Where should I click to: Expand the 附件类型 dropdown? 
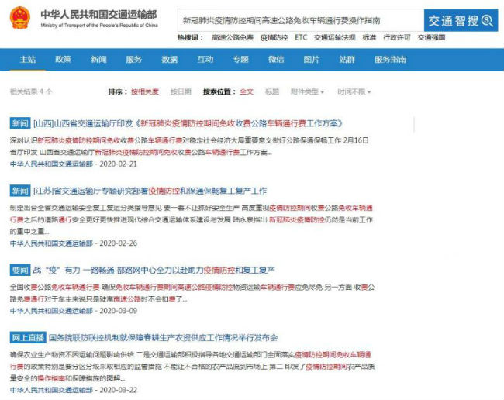tap(307, 92)
